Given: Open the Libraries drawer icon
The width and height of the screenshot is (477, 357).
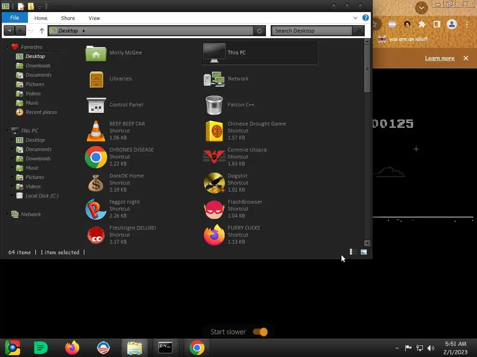Looking at the screenshot, I should [96, 79].
